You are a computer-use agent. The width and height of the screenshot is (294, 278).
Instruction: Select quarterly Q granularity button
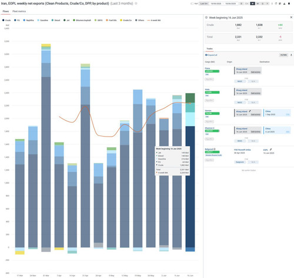tap(262, 4)
